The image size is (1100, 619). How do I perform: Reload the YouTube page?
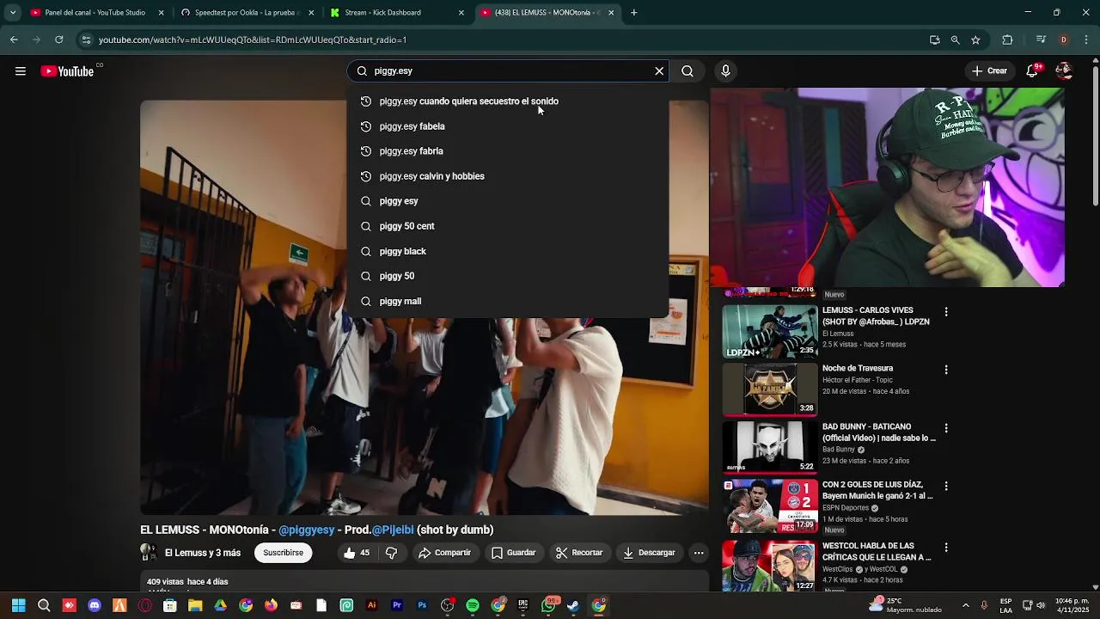tap(58, 40)
